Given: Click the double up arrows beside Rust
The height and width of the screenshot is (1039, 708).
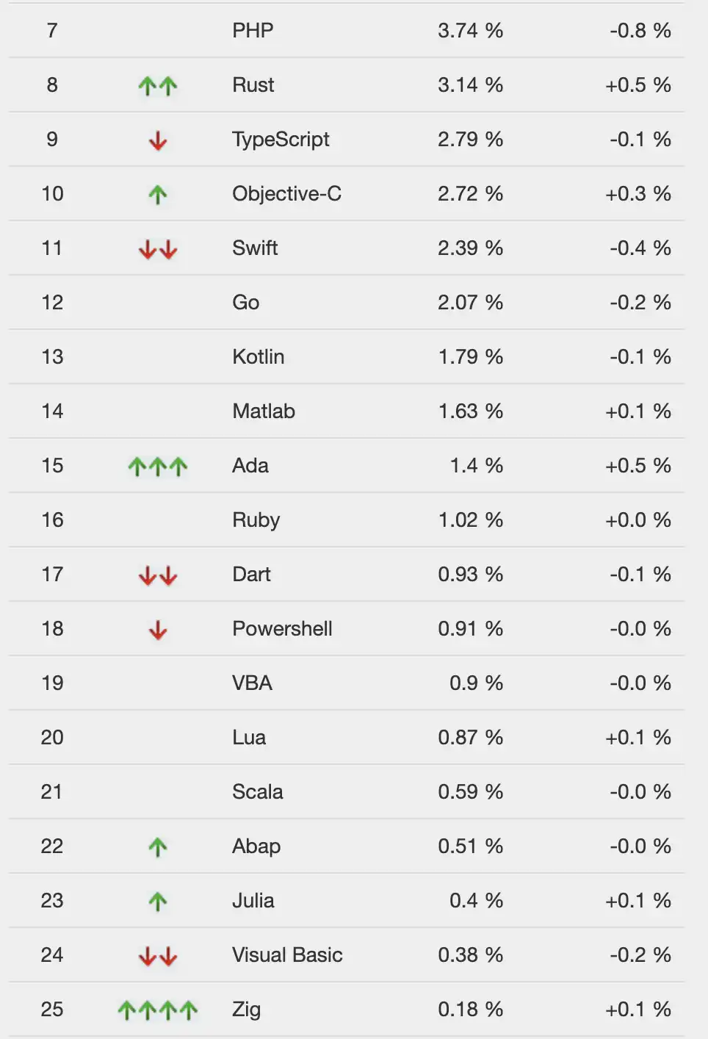Looking at the screenshot, I should point(158,86).
